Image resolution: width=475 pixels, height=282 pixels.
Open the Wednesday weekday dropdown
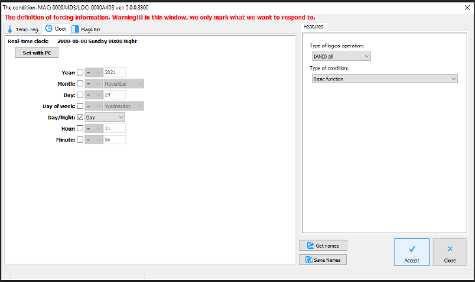point(124,106)
